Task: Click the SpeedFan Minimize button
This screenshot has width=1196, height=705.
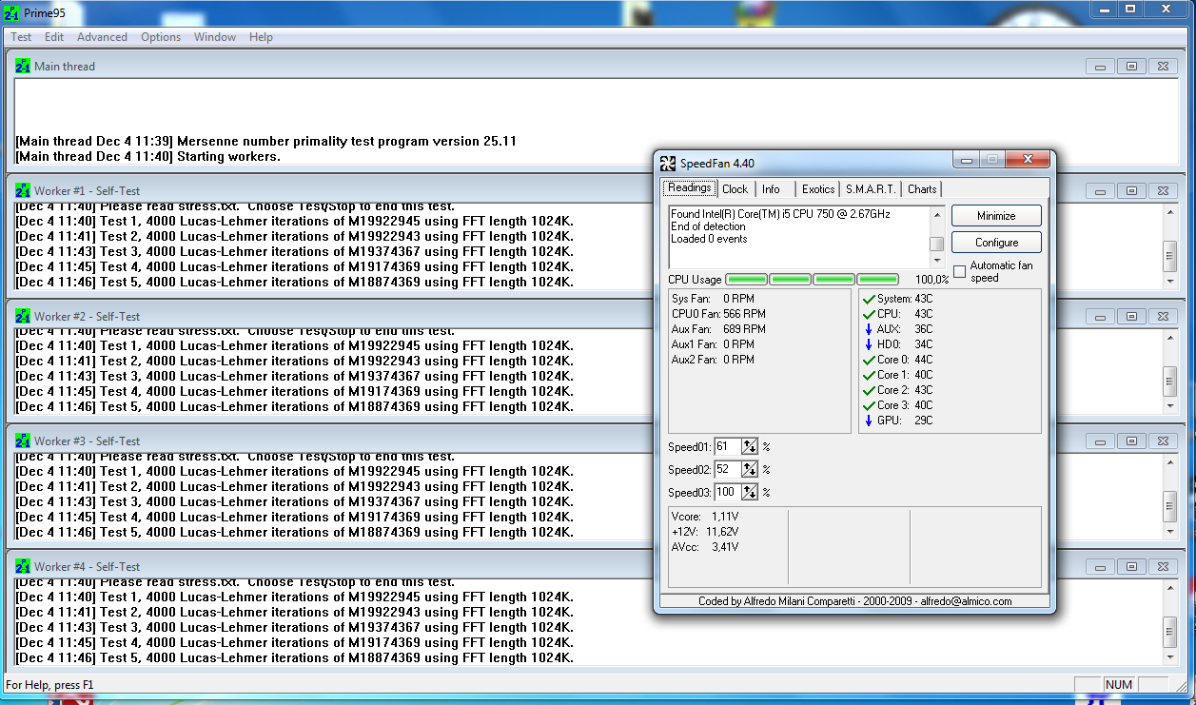Action: (x=996, y=216)
